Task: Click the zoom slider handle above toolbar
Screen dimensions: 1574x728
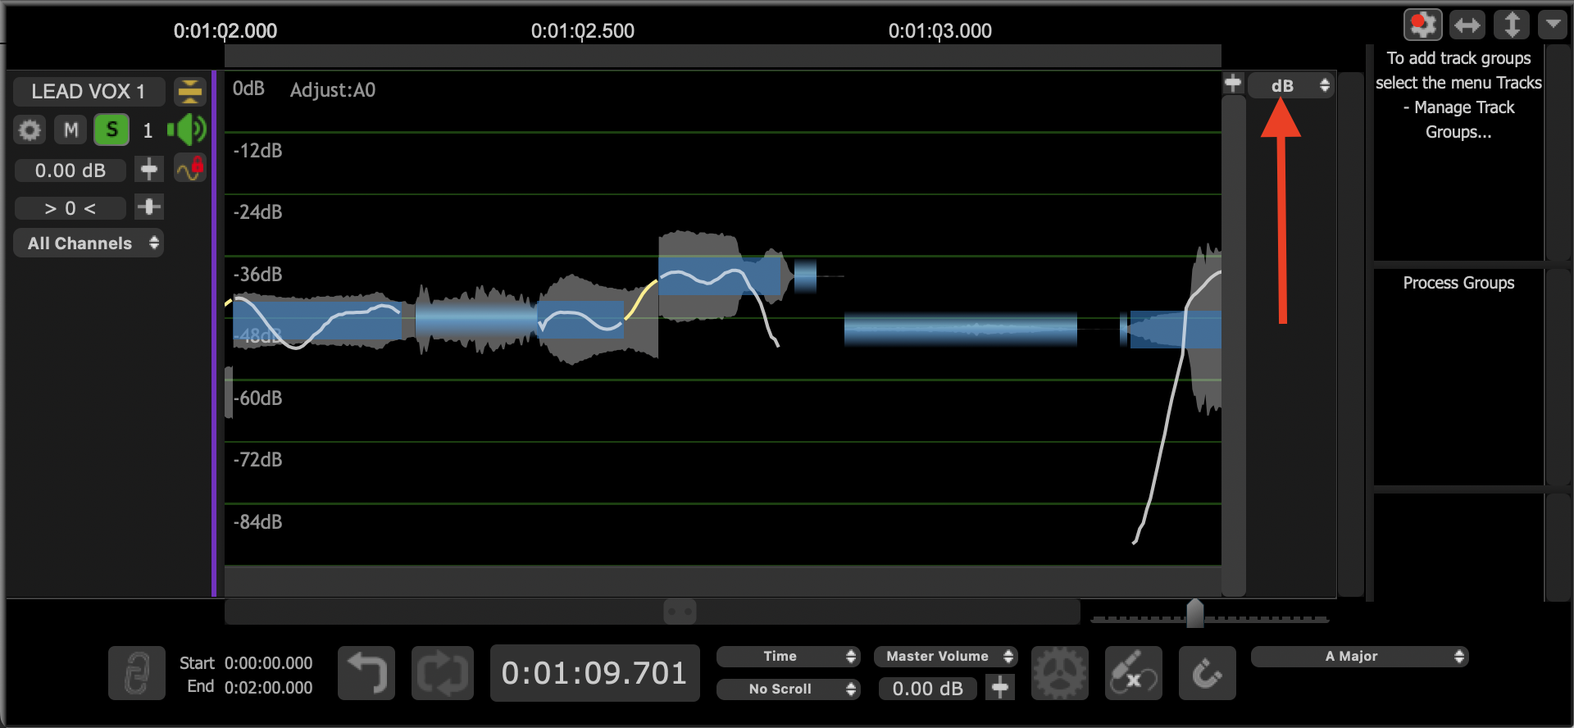Action: point(1194,613)
